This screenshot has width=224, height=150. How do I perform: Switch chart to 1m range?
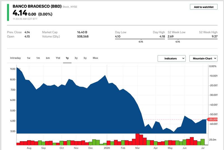[38, 58]
